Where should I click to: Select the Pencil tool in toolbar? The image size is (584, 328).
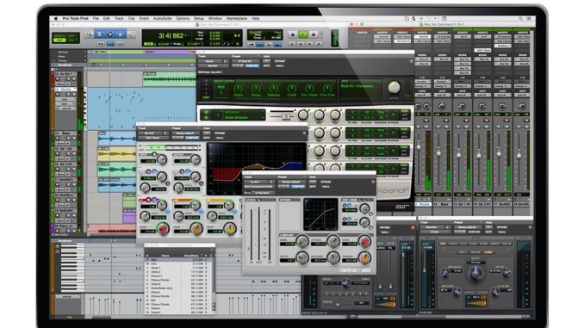132,34
